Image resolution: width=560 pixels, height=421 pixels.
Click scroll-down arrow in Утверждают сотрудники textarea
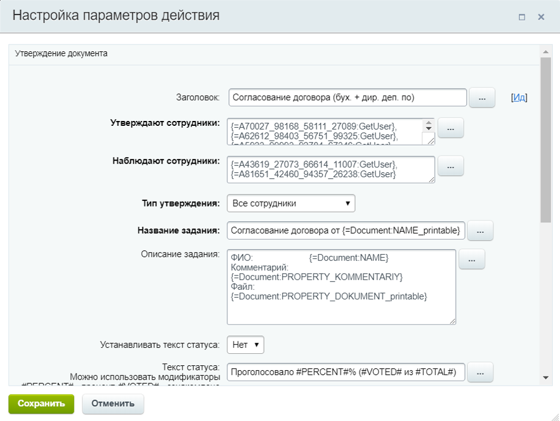pos(429,128)
